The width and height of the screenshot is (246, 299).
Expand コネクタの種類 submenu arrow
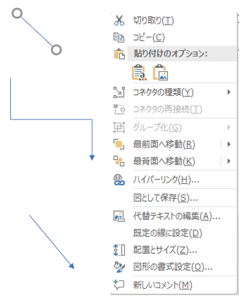pos(229,92)
